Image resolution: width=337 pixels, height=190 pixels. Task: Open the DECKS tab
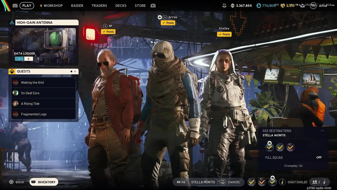(x=121, y=6)
